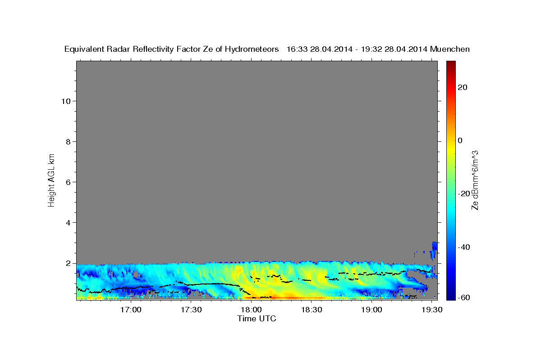Viewport: 541px width, 360px height.
Task: Click the colorbar value label '0'
Action: (460, 140)
